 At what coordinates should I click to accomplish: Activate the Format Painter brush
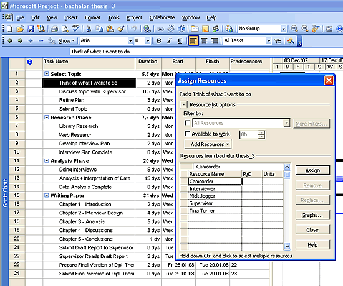point(121,29)
